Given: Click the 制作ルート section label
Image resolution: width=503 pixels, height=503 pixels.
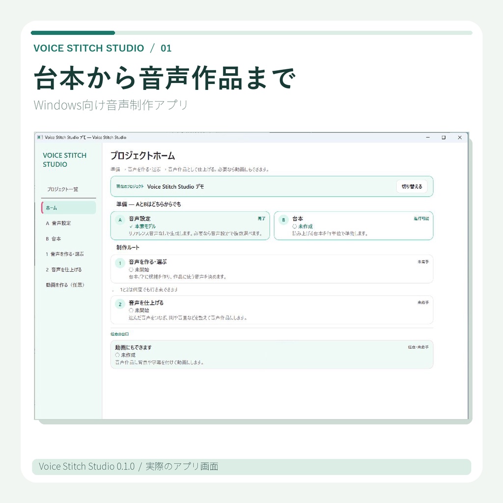Looking at the screenshot, I should 128,248.
